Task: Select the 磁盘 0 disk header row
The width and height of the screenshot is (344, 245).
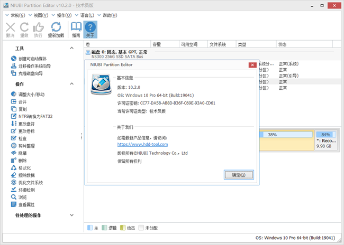Action: [x=213, y=54]
